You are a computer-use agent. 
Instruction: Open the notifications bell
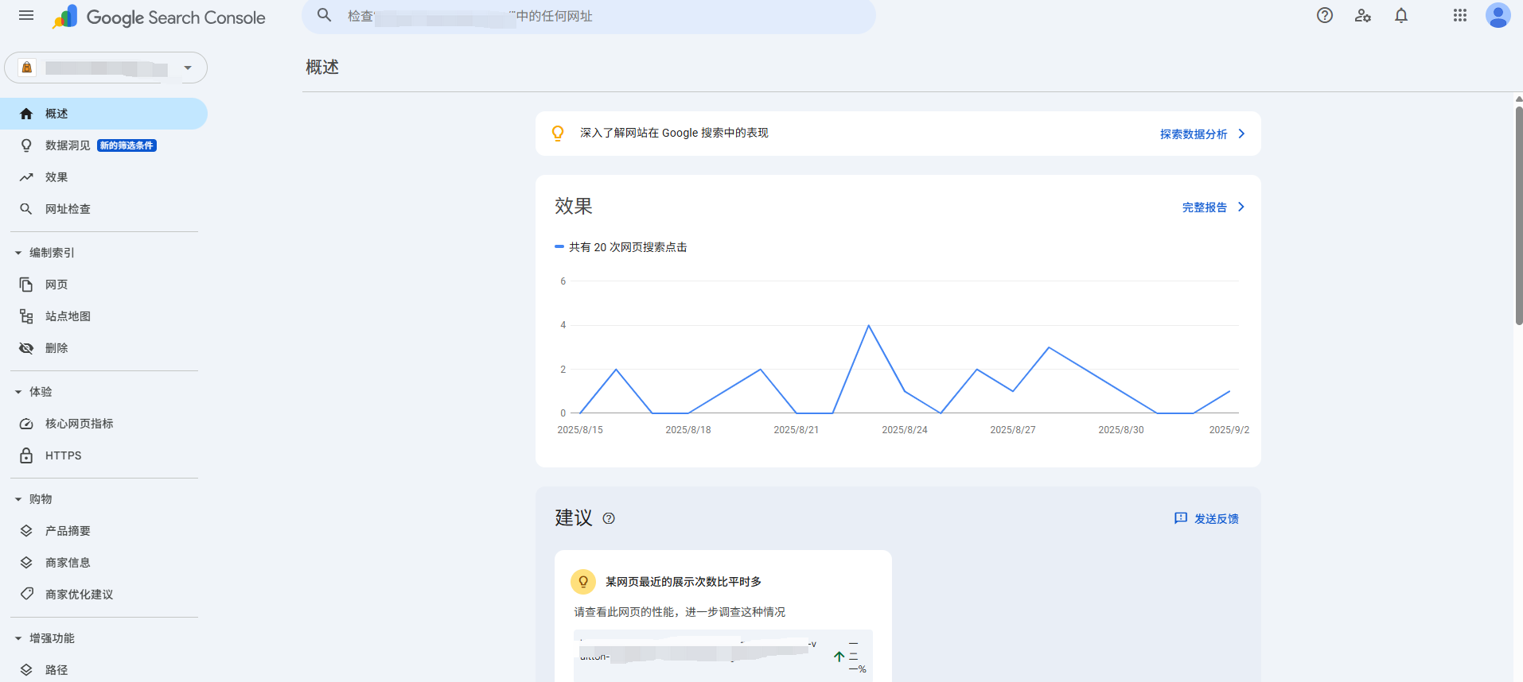(1401, 16)
